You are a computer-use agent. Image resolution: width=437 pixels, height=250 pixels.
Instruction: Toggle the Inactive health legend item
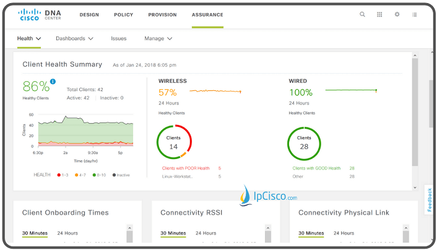click(x=121, y=175)
